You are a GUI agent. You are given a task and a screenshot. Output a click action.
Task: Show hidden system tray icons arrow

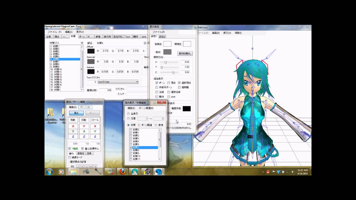pyautogui.click(x=263, y=172)
